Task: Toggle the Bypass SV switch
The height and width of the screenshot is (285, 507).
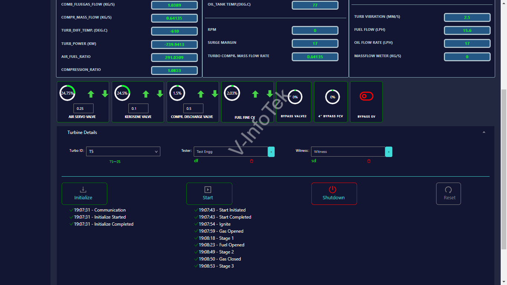Action: click(366, 96)
